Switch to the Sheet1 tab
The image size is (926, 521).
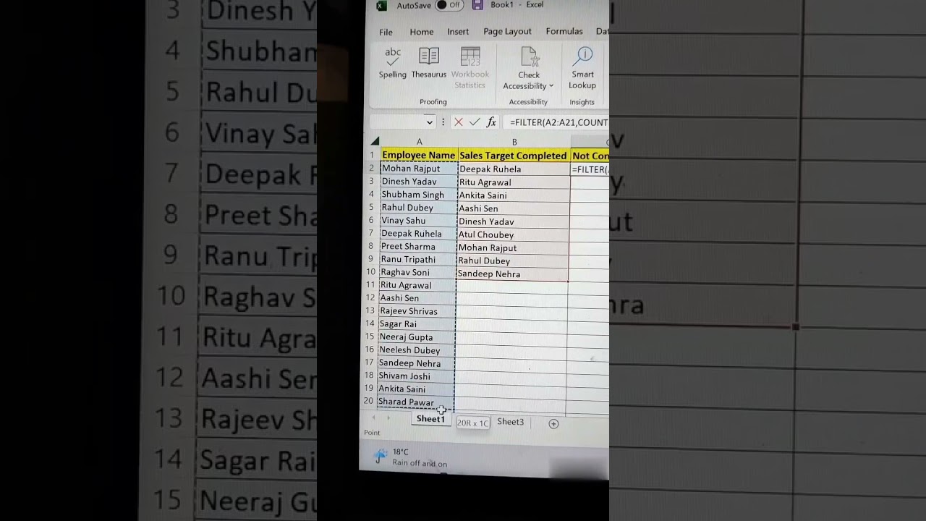430,419
